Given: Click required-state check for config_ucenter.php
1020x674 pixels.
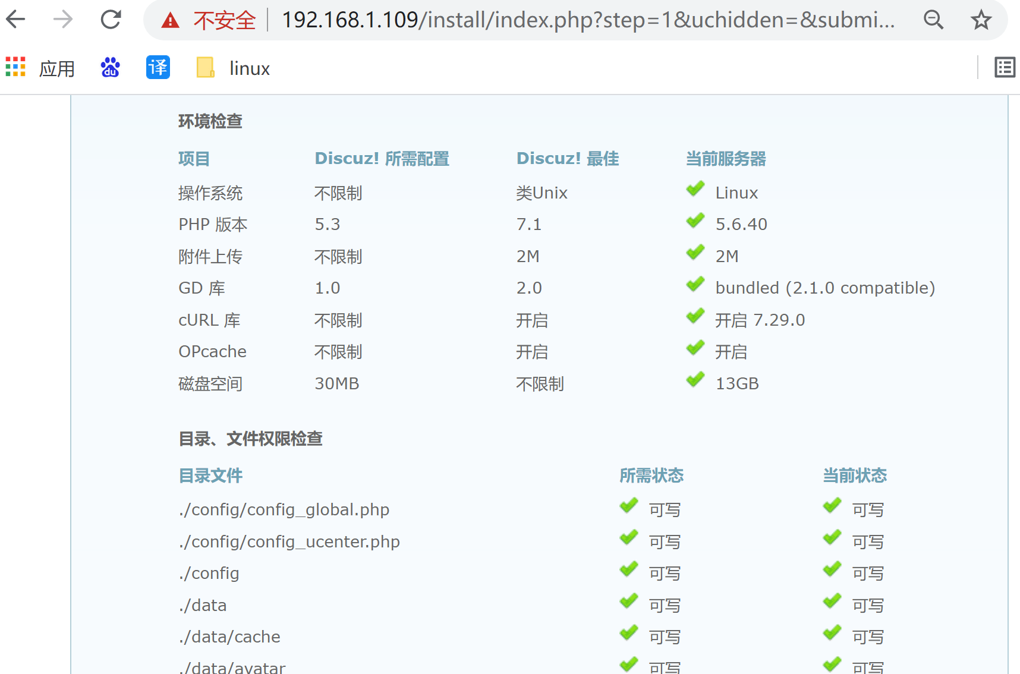Looking at the screenshot, I should (x=629, y=538).
